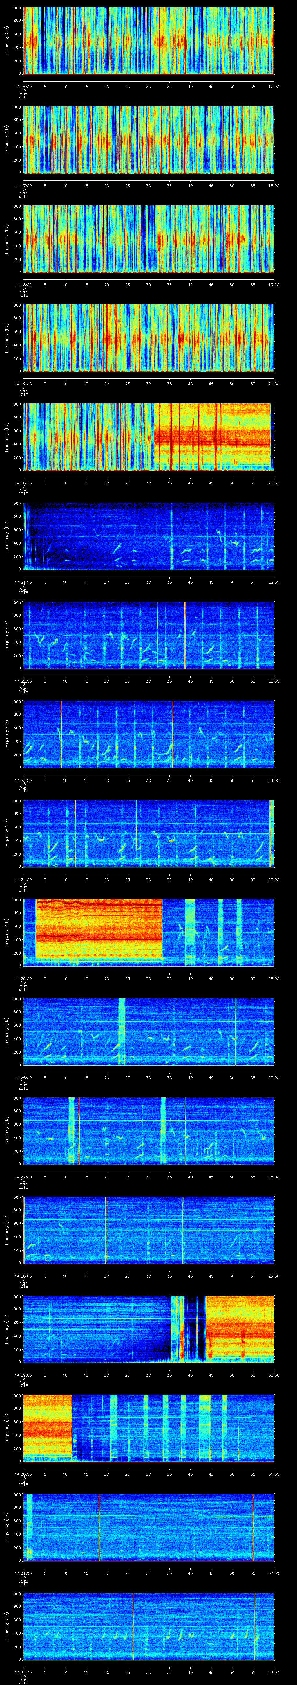Select red vertical line near 9 seconds in 14:23:00 panel
This screenshot has height=1685, width=297.
coord(61,734)
